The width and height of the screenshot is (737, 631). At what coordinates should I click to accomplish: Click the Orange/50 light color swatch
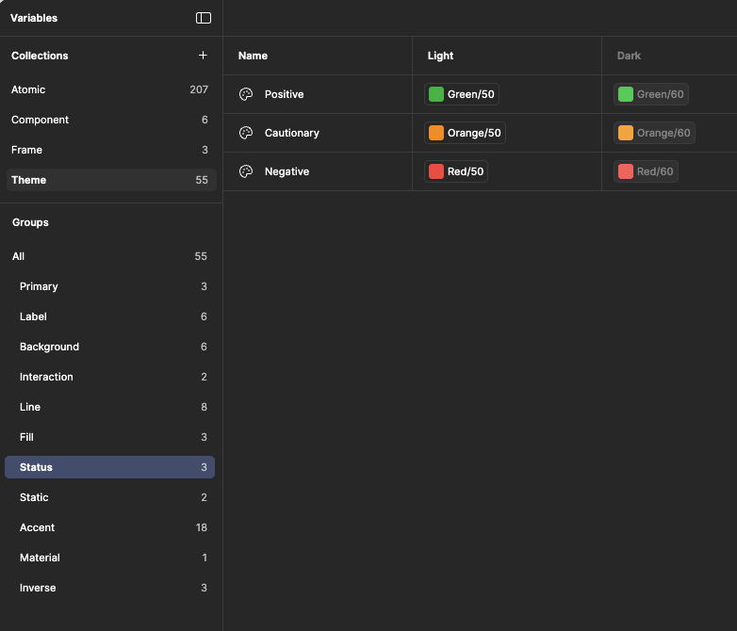(436, 133)
